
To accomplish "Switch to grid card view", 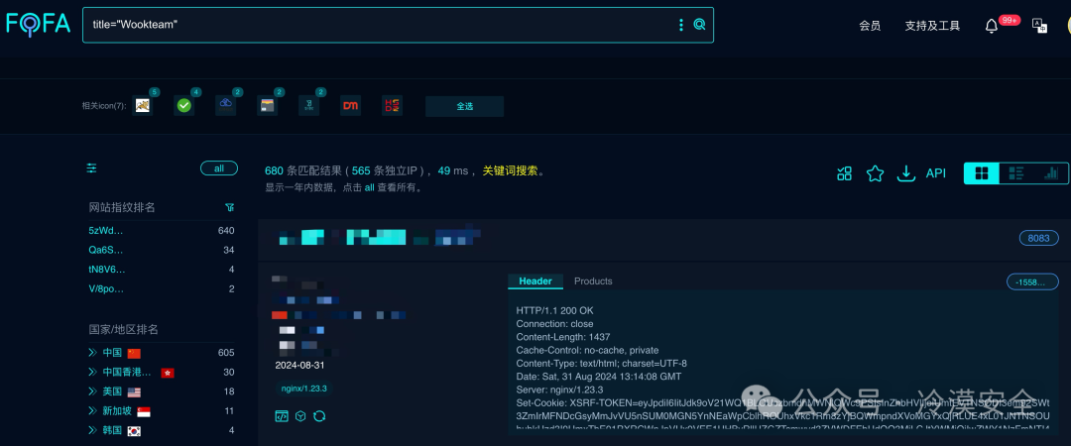I will pos(982,173).
